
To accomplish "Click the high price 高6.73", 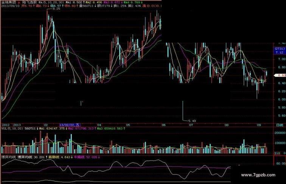I will pos(41,6).
